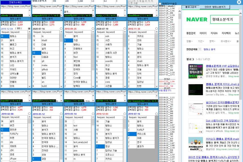Select the radio button next to 2019-05-14
243x162 pixels.
pyautogui.click(x=93, y=114)
